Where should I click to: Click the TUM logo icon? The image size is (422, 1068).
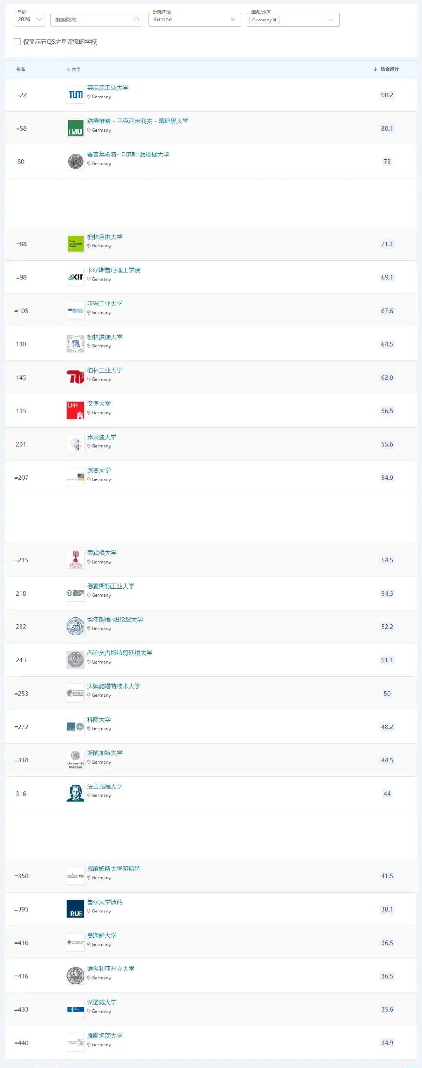coord(75,95)
